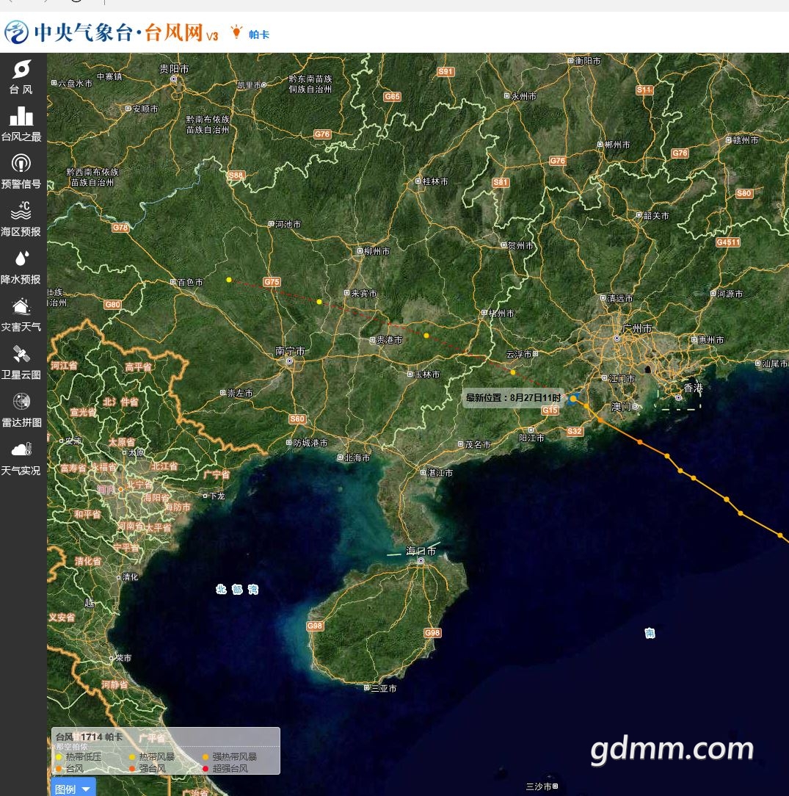Click the 广州市 city label

point(637,328)
